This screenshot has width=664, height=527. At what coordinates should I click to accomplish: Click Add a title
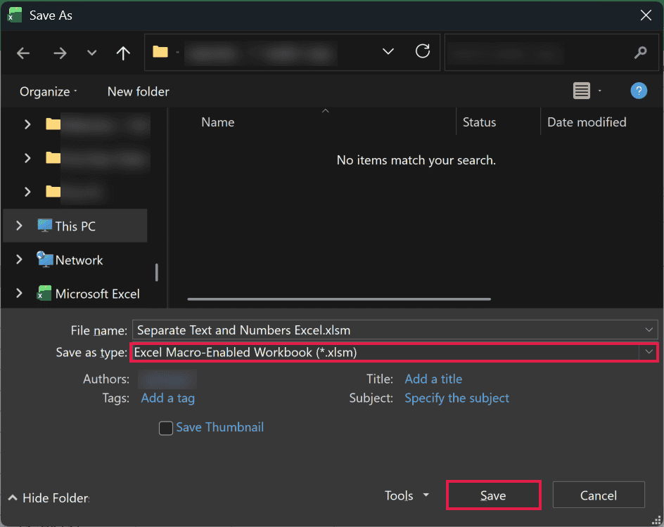coord(433,379)
